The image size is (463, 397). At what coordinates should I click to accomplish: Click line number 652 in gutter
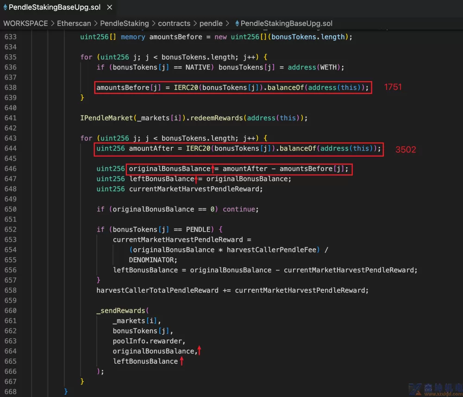point(10,229)
